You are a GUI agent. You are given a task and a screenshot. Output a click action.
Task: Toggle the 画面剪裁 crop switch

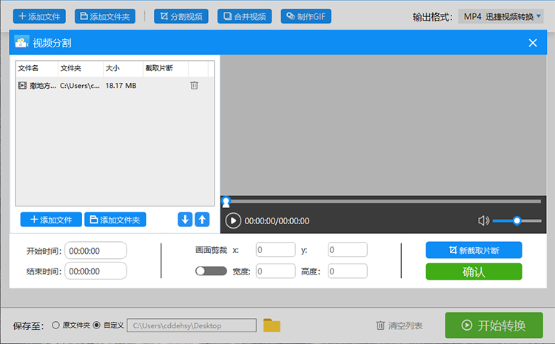click(x=211, y=271)
